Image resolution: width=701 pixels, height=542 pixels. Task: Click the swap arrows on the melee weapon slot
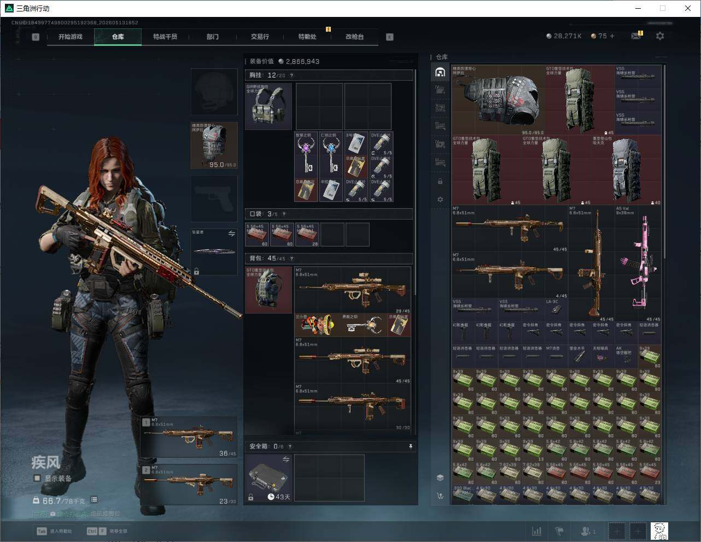[x=231, y=233]
